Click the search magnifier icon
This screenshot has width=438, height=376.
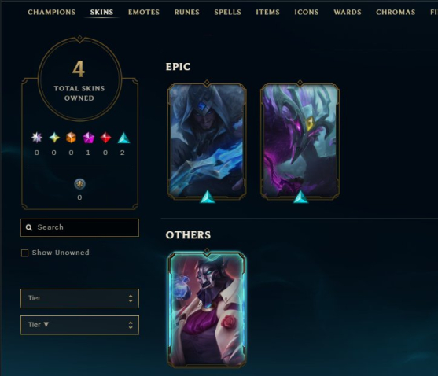point(29,227)
